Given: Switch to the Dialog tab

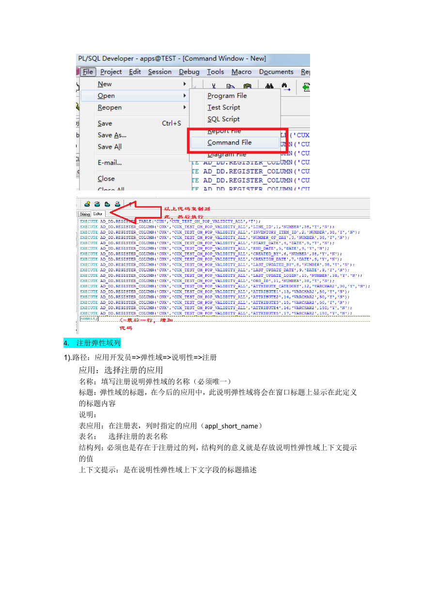Looking at the screenshot, I should (x=85, y=213).
